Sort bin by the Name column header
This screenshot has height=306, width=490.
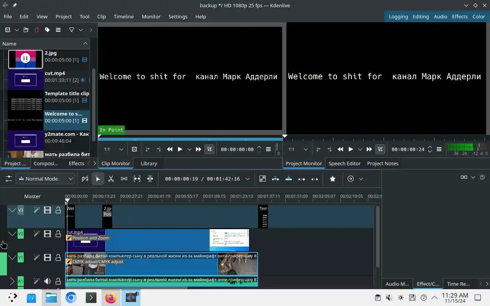coord(45,44)
